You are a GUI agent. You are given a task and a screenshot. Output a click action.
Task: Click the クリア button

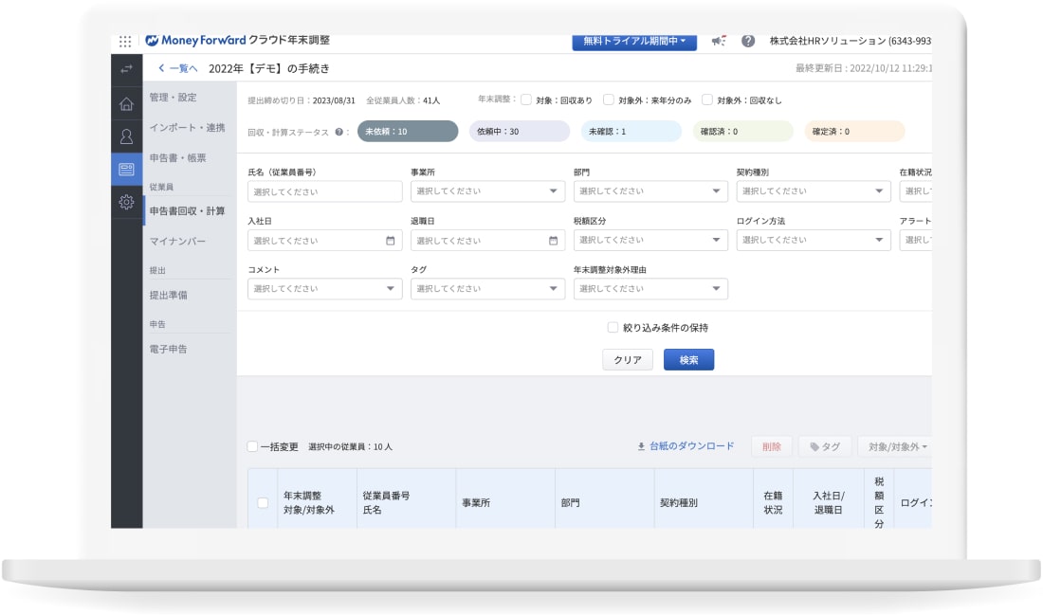pos(628,360)
